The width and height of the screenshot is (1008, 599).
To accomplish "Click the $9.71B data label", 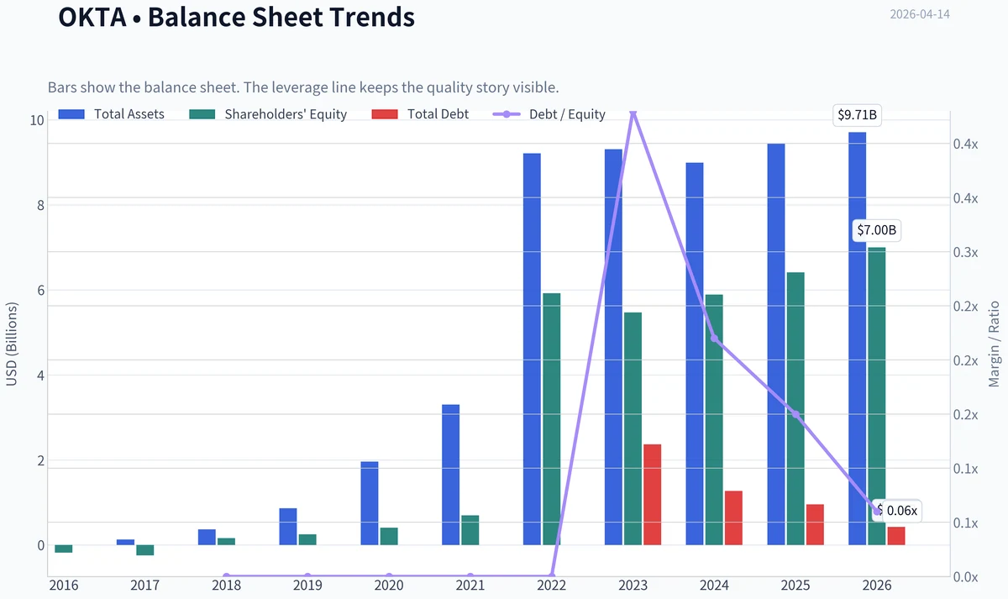I will point(857,116).
